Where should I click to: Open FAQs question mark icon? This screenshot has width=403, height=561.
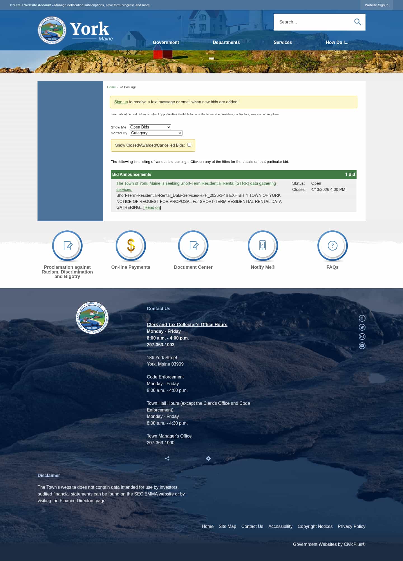coord(332,246)
